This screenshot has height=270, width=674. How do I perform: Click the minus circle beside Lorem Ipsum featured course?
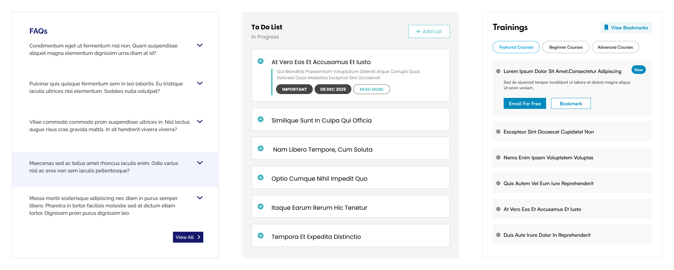[498, 71]
